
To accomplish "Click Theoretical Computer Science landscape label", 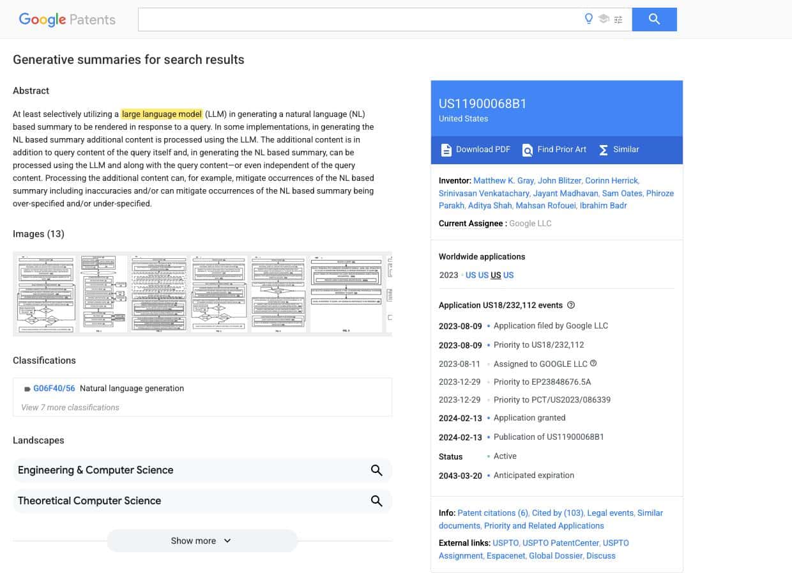I will click(89, 500).
